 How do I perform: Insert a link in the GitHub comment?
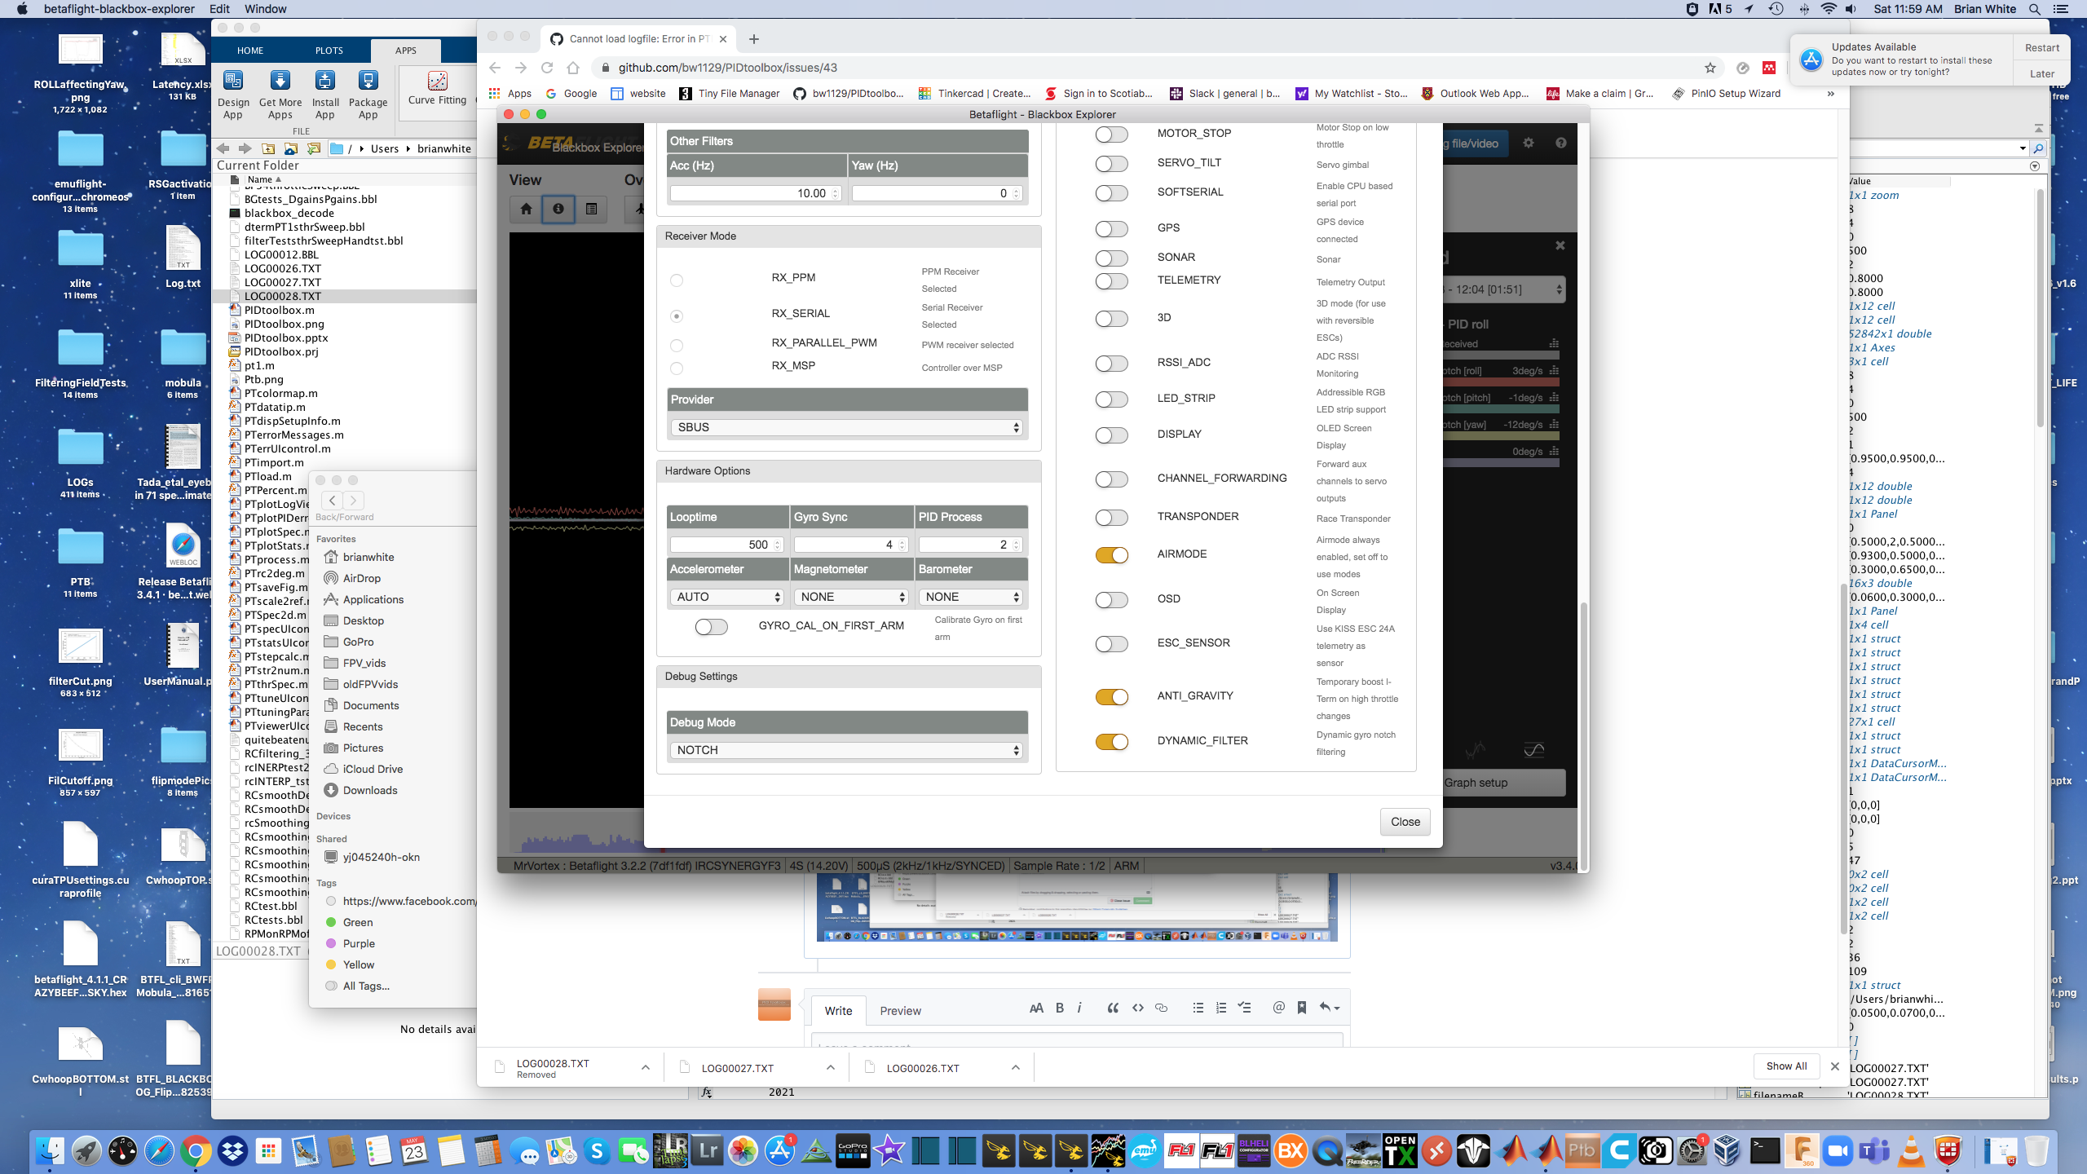click(x=1161, y=1008)
